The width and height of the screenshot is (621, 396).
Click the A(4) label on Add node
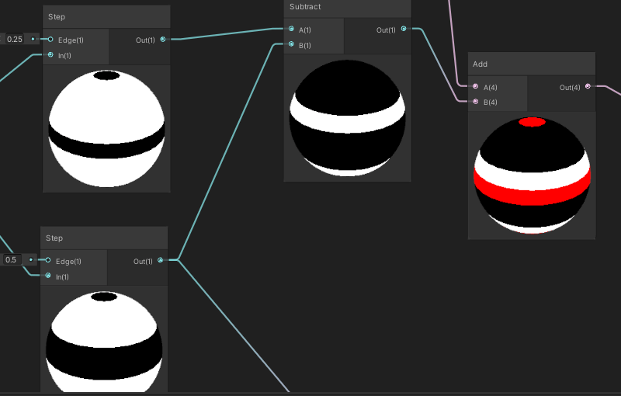point(490,88)
